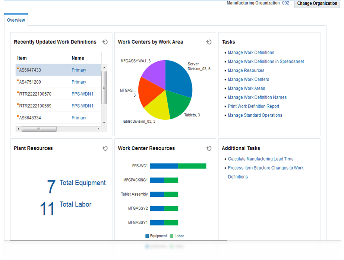Screen dimensions: 344x260
Task: Toggle Labor legend swatch in resources chart
Action: coord(171,236)
